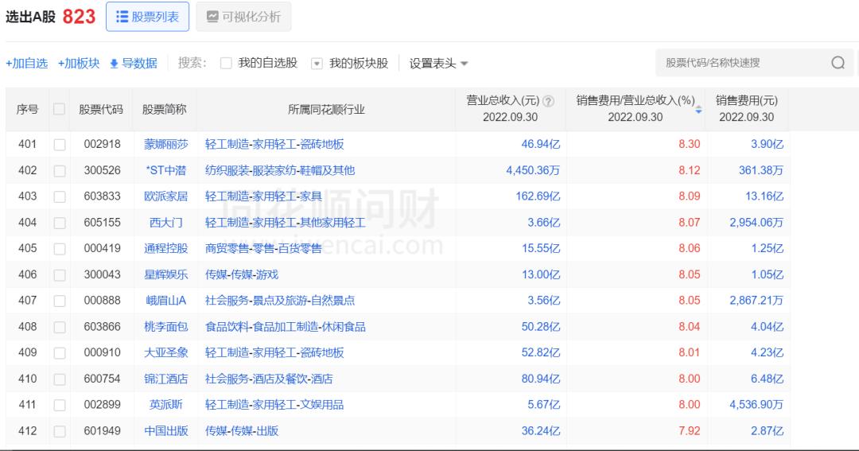Viewport: 859px width, 451px height.
Task: Click ratio value 8.30
Action: click(689, 144)
